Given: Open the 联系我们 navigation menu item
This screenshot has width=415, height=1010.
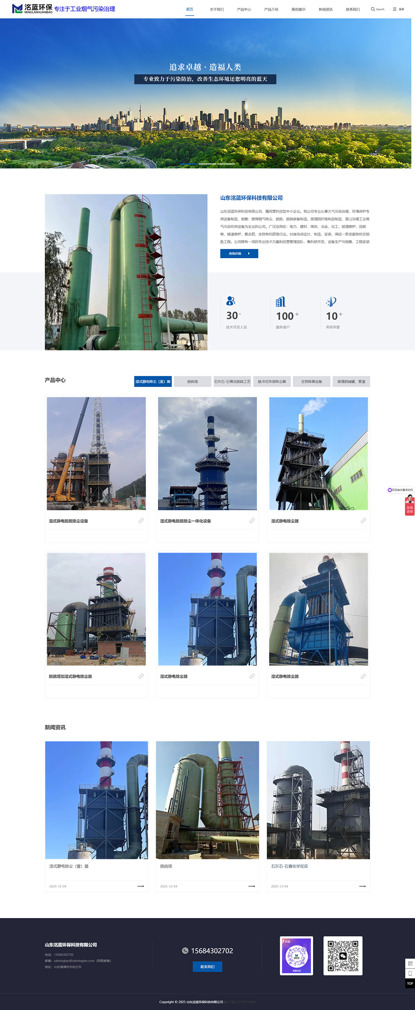Looking at the screenshot, I should [353, 9].
